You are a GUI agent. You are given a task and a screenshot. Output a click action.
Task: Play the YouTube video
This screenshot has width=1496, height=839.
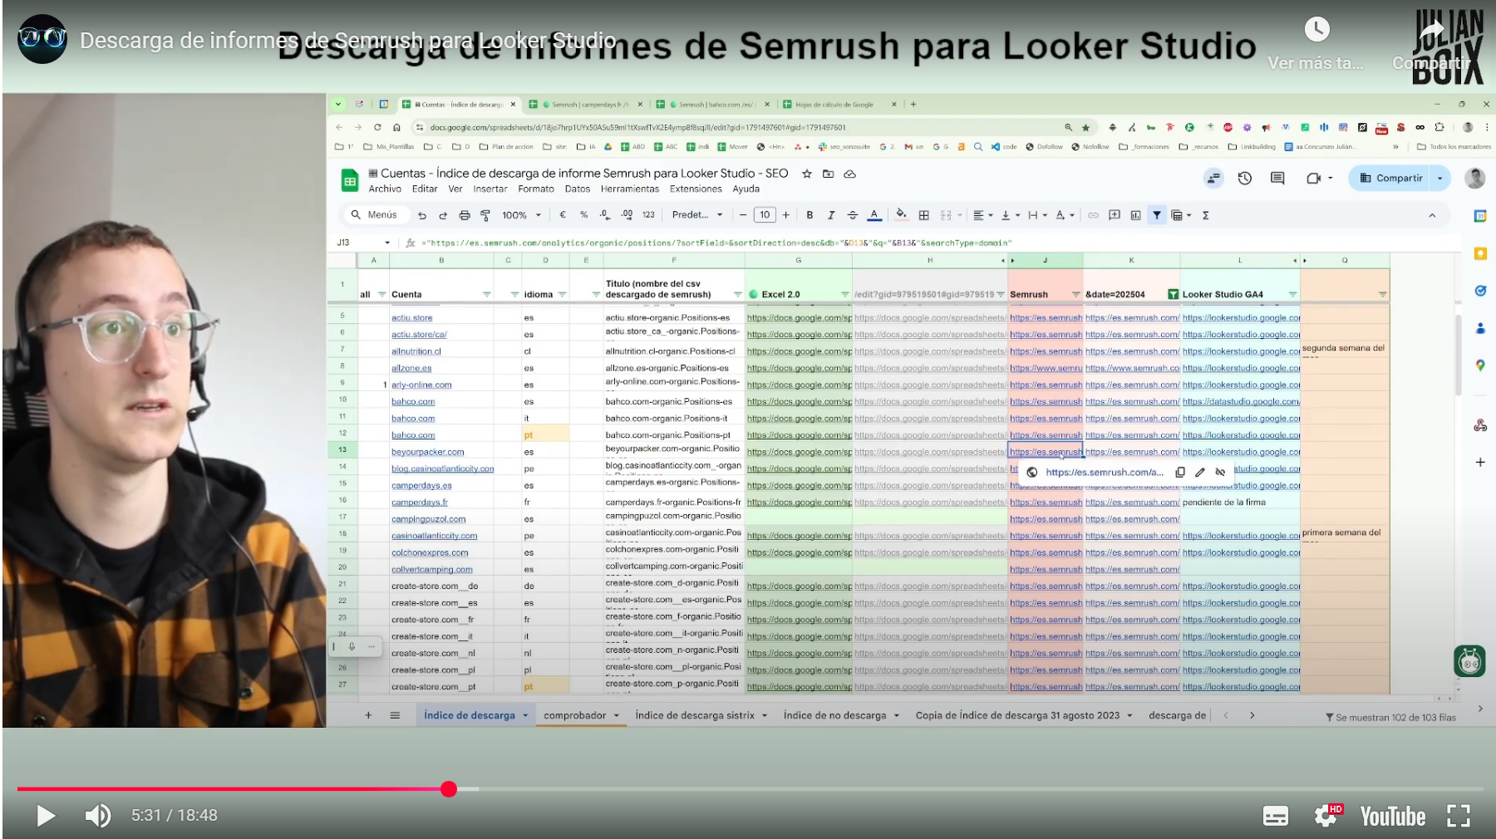(x=46, y=816)
